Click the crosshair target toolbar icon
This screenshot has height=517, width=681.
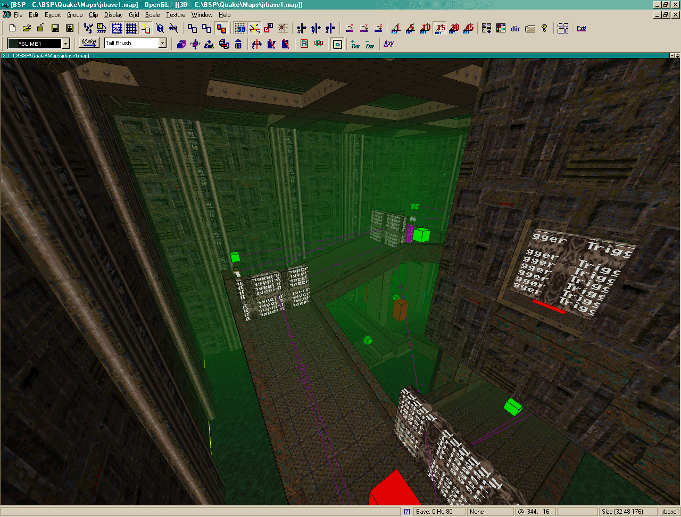pos(284,28)
